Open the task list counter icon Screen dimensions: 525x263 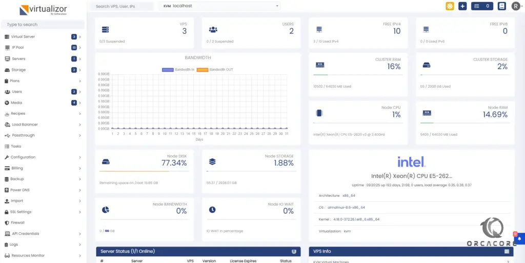[x=482, y=6]
